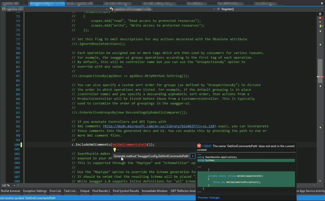Open the CS0103 error code link
Screen dimensions: 325x201
tap(207, 146)
